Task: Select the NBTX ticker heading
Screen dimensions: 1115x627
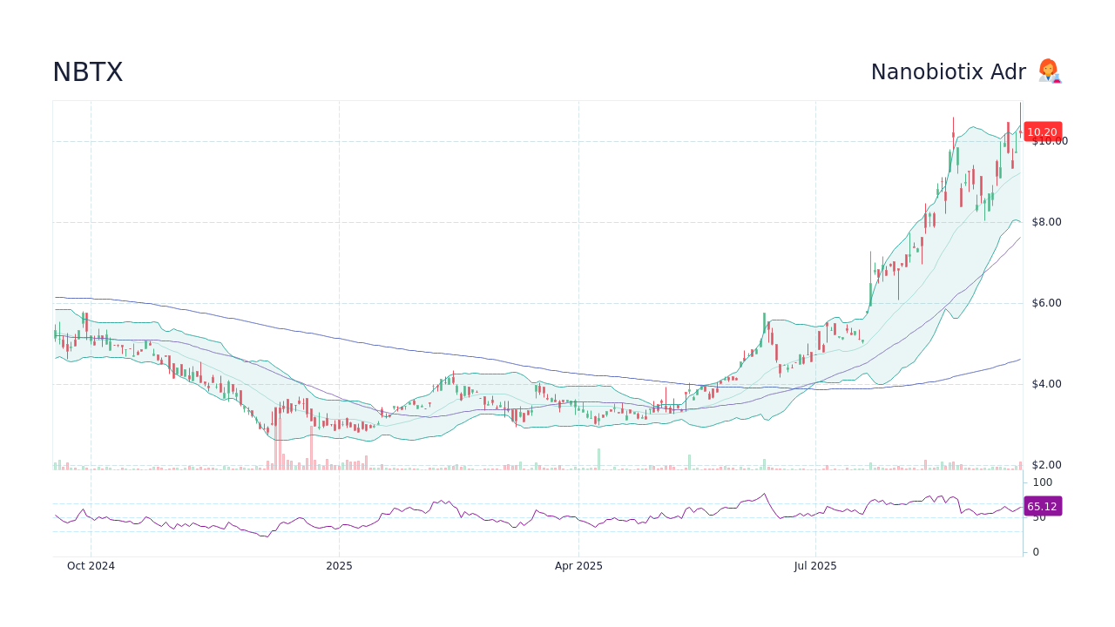Action: click(x=87, y=71)
